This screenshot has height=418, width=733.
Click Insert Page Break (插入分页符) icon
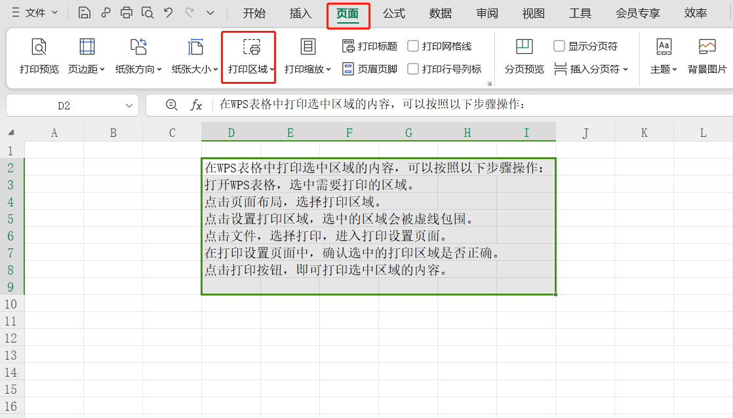pos(560,69)
